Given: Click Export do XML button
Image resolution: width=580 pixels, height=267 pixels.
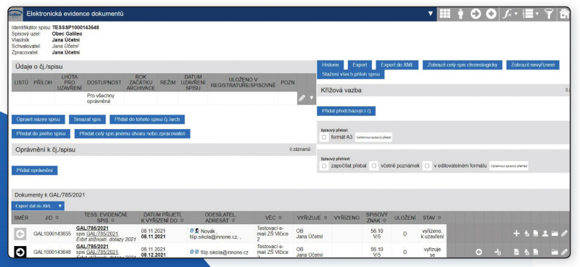Looking at the screenshot, I should (397, 65).
